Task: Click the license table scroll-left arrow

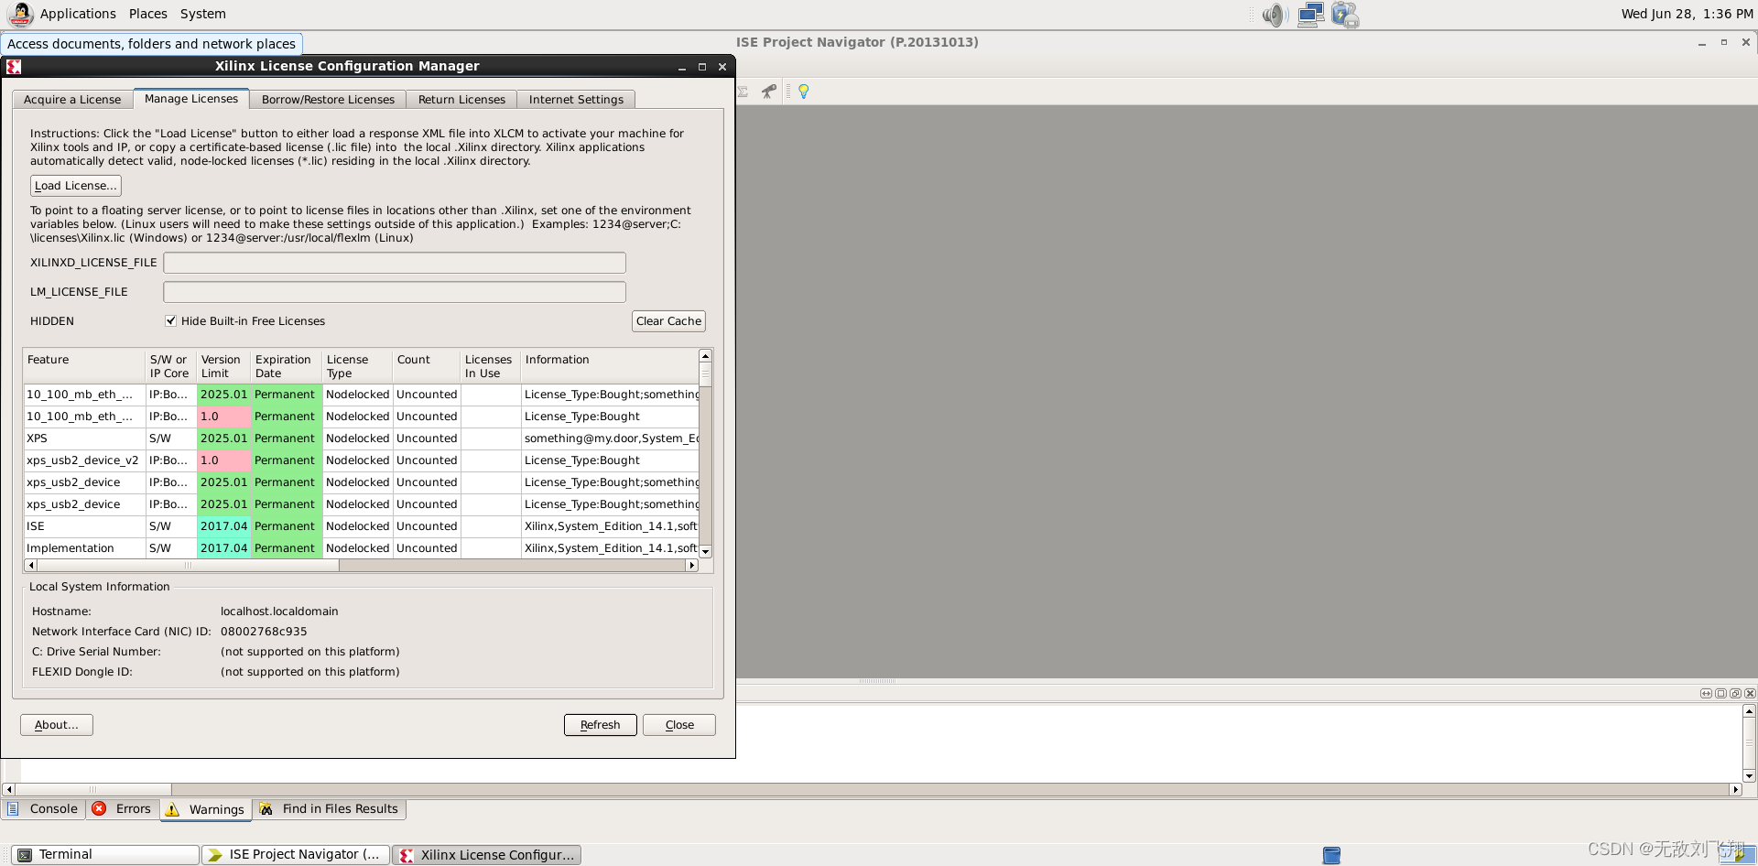Action: tap(31, 566)
